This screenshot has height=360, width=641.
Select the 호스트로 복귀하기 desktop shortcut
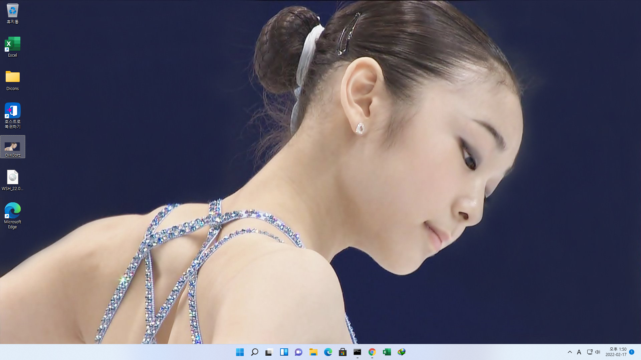click(12, 116)
